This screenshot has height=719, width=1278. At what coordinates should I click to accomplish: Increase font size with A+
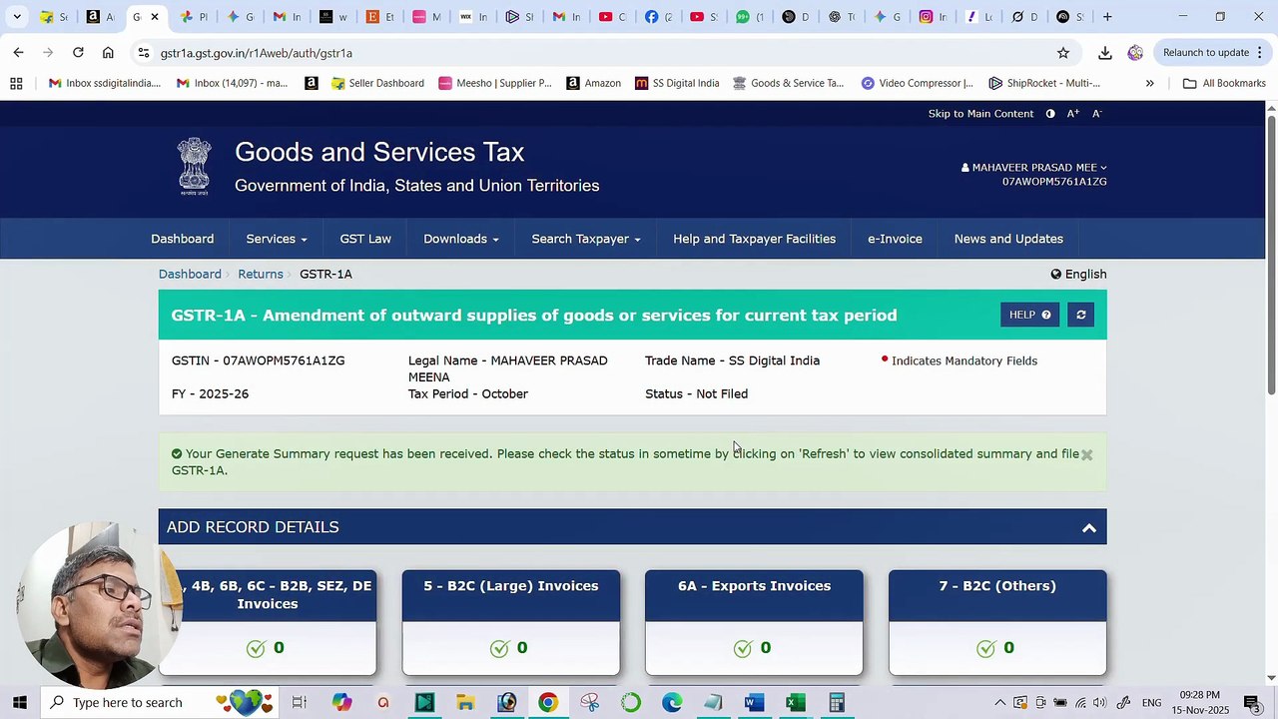pos(1073,114)
